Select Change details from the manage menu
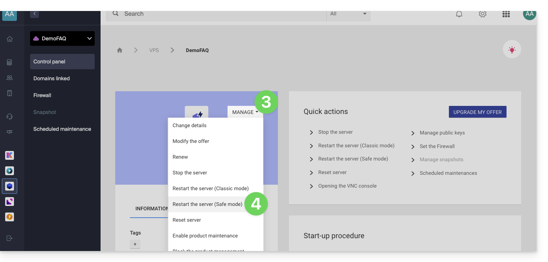Viewport: 548px width, 262px height. (x=189, y=125)
